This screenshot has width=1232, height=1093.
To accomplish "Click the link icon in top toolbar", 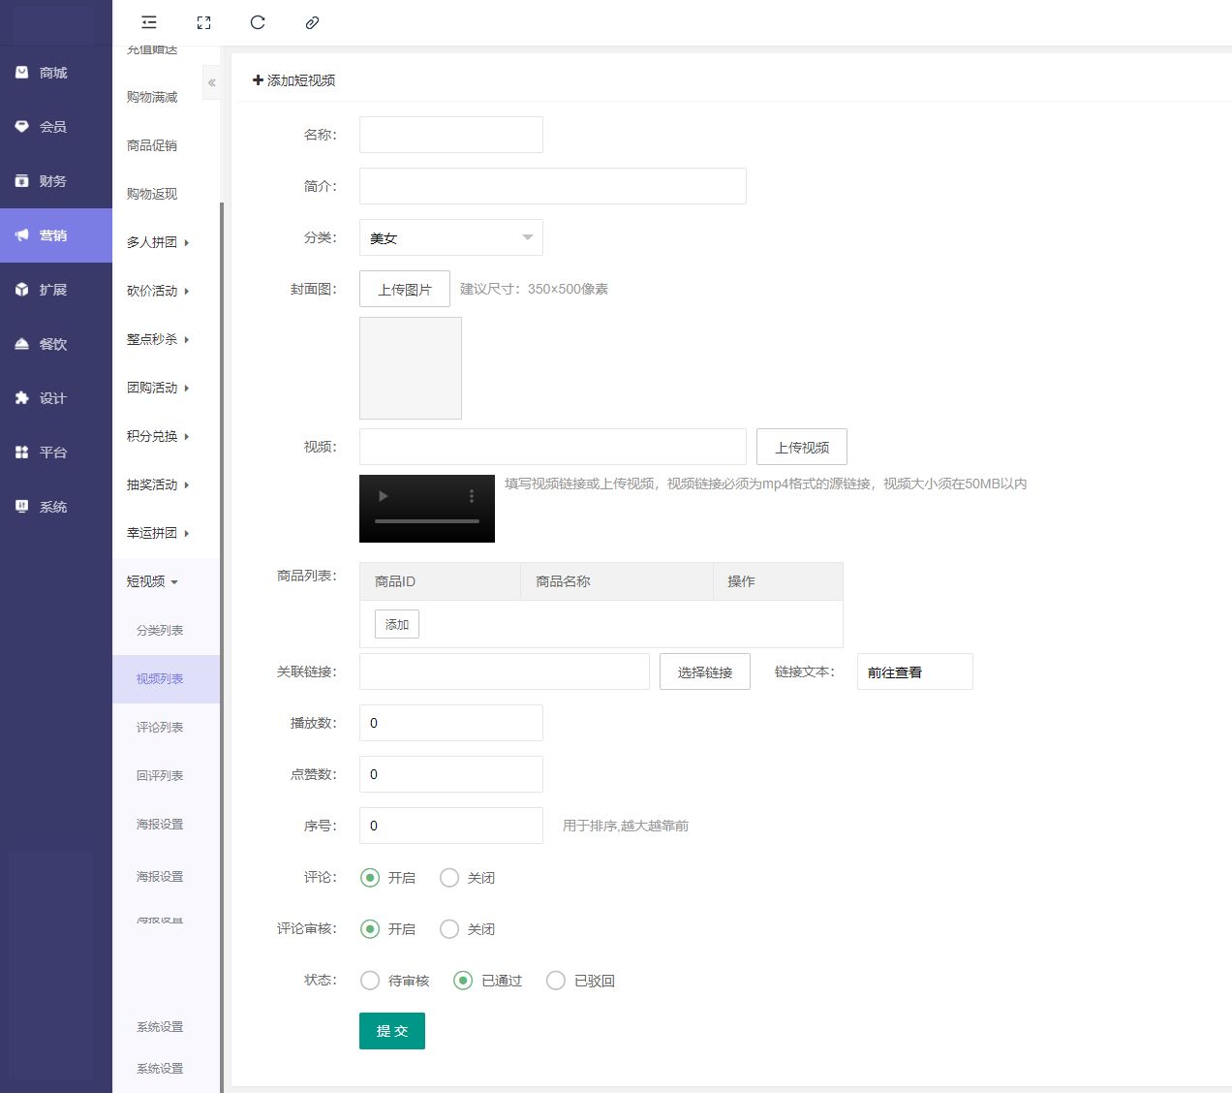I will (312, 22).
